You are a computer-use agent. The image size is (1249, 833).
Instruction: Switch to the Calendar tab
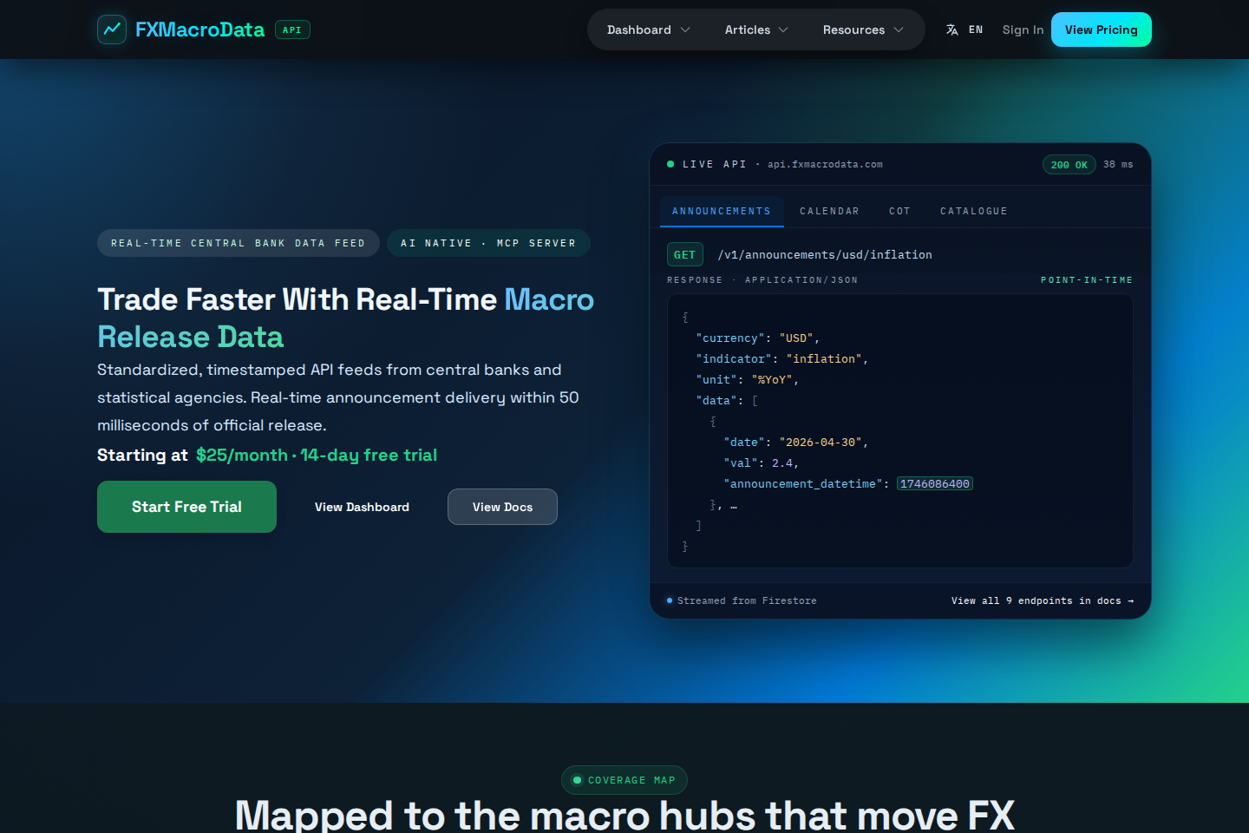[x=829, y=211]
